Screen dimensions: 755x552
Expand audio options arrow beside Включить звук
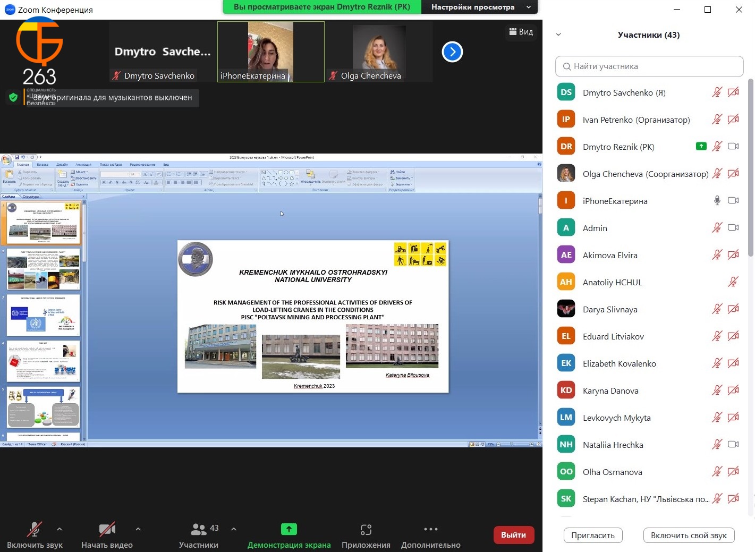point(60,529)
